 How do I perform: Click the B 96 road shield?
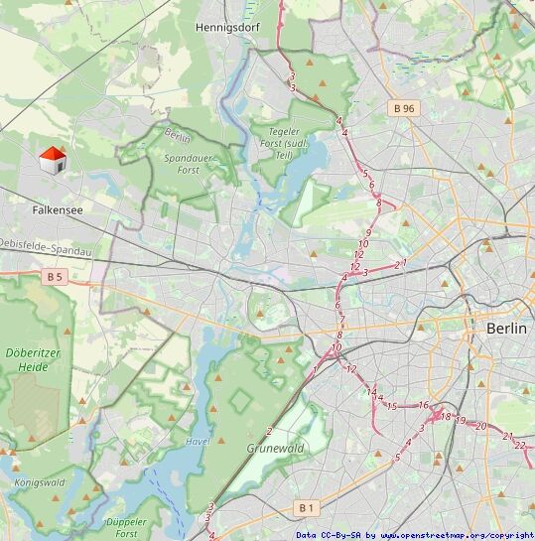click(404, 108)
